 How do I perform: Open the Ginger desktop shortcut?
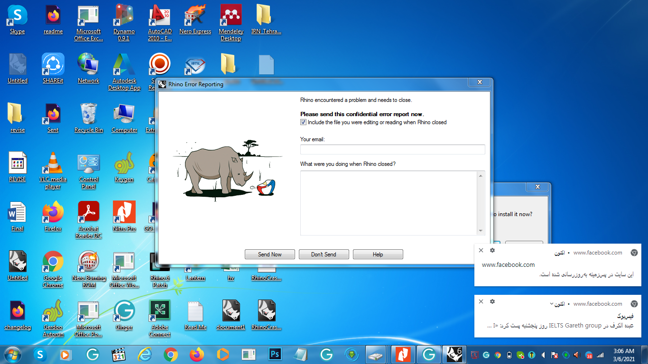click(x=124, y=315)
